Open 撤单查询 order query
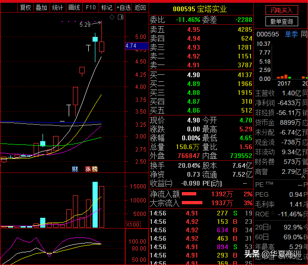308x265 pixels. (x=282, y=21)
